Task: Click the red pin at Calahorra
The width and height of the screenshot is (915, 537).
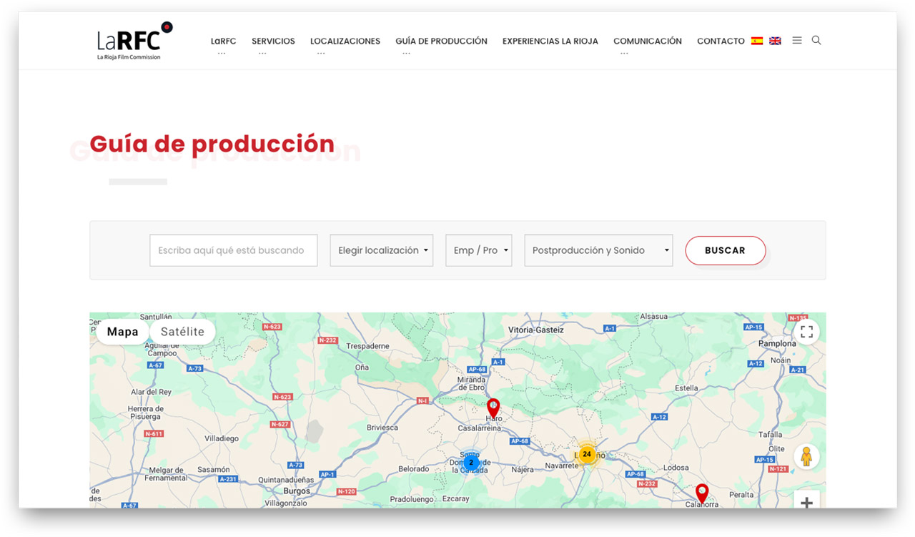Action: 702,493
